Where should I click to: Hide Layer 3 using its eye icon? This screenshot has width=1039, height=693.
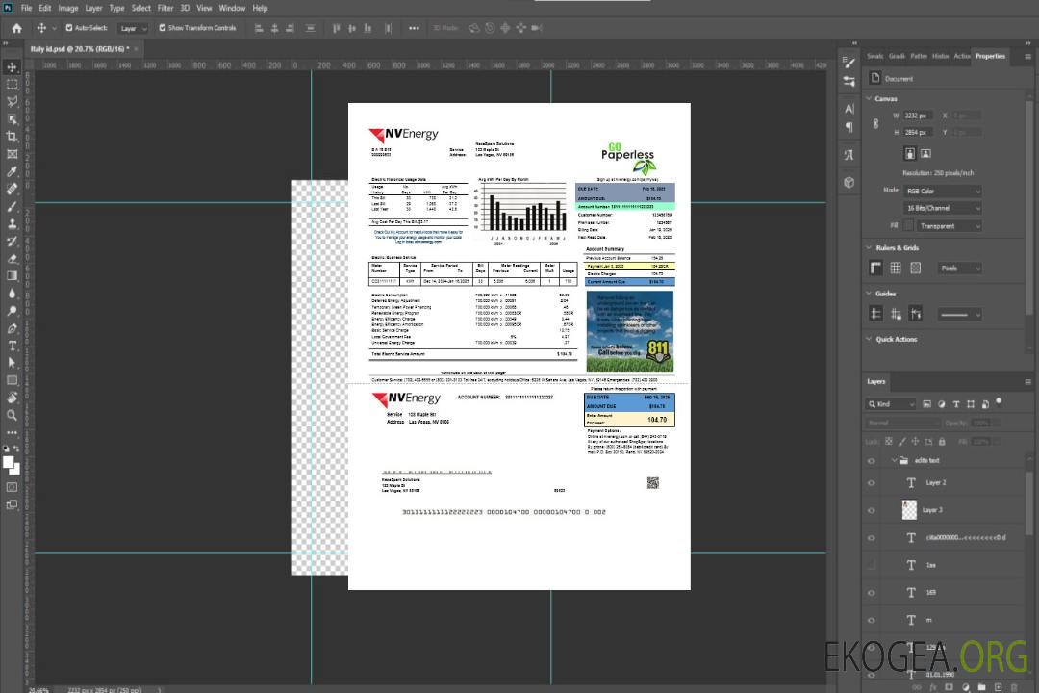tap(872, 511)
